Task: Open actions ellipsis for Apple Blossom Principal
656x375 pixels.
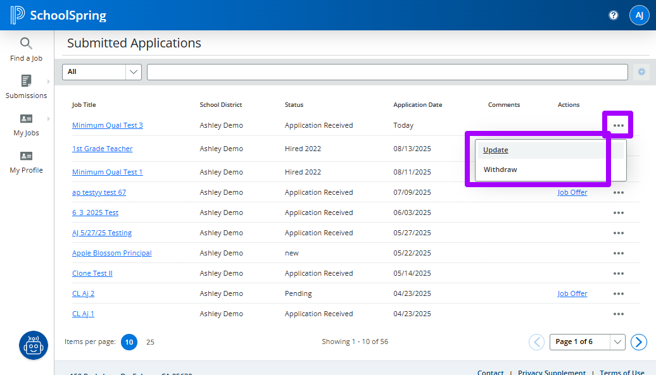Action: coord(619,253)
